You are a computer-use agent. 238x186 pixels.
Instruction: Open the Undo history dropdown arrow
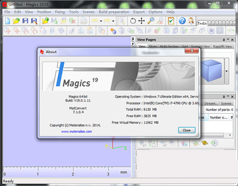pos(101,21)
